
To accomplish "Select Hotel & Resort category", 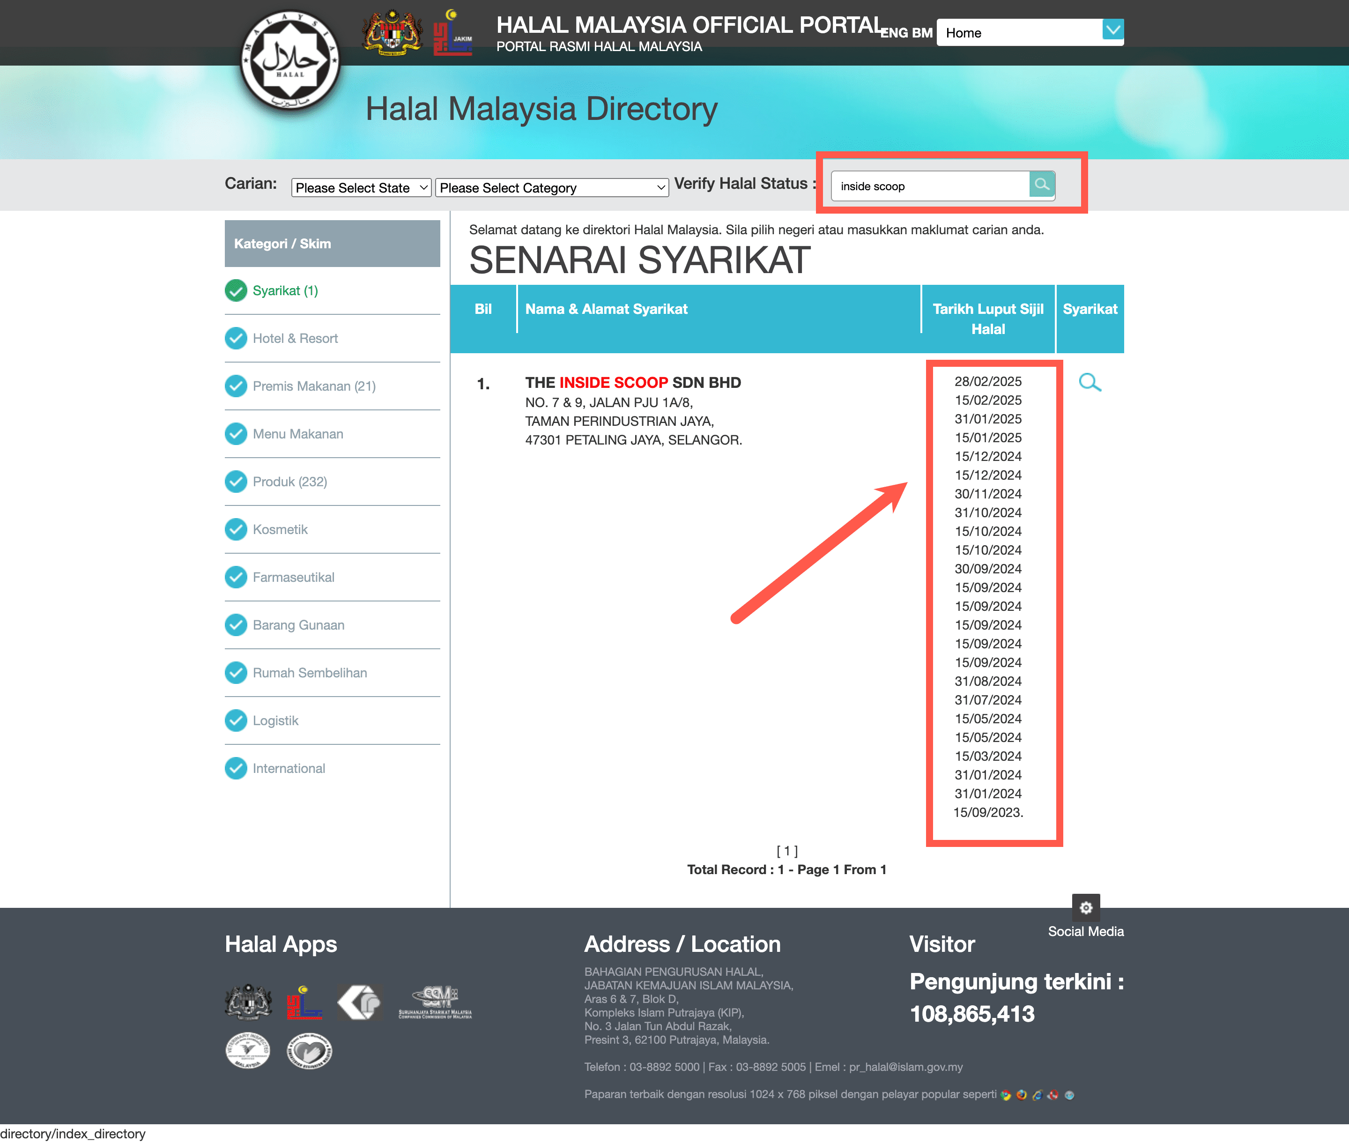I will point(296,338).
